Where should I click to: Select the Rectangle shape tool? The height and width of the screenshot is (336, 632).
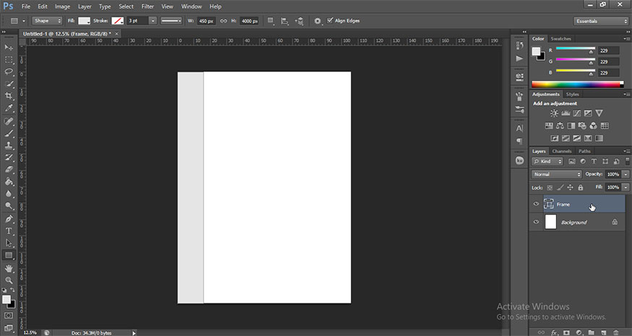tap(9, 255)
